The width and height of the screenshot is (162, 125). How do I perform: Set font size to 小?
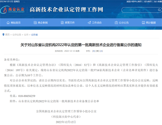(x=101, y=51)
